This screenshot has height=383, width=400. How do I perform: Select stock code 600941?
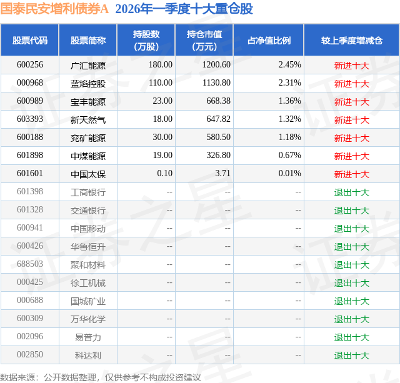click(x=30, y=227)
